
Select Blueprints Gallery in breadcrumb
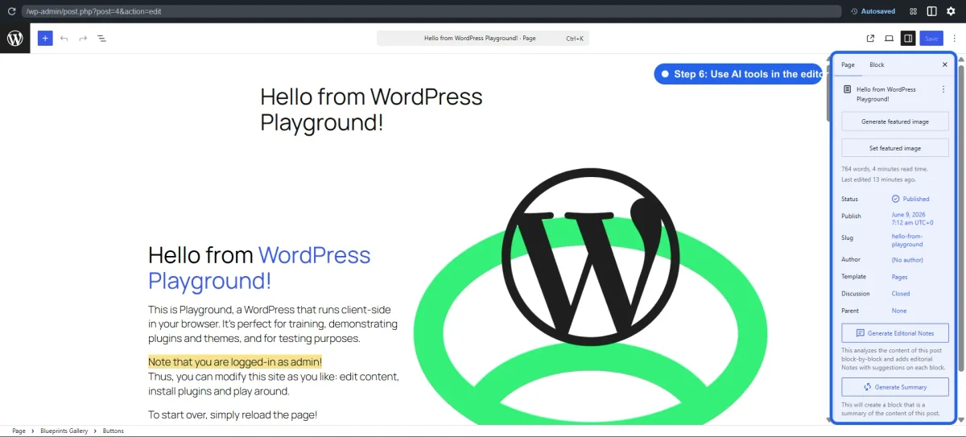(64, 431)
